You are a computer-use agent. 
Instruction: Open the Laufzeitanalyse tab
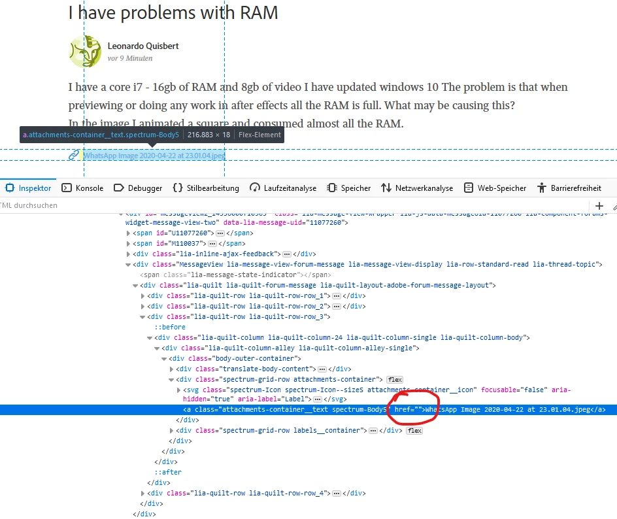point(283,188)
